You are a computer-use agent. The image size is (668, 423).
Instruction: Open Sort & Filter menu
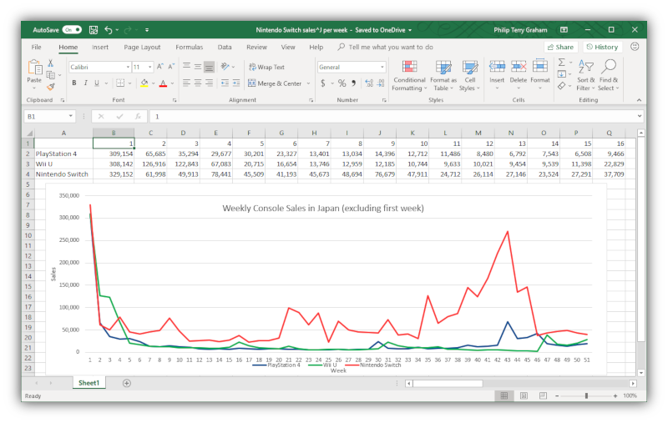click(586, 75)
